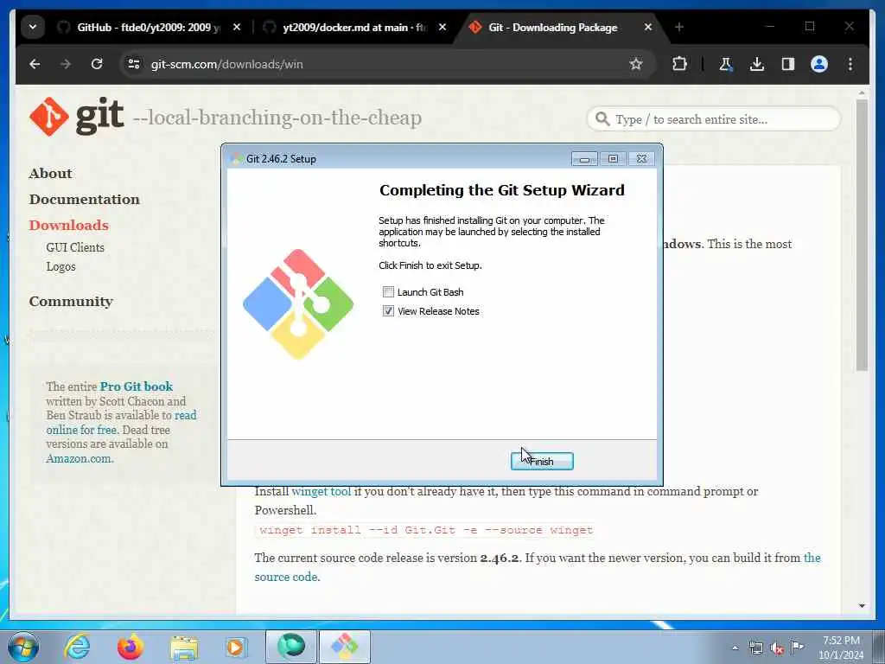The image size is (885, 664).
Task: Open the Chrome extensions menu
Action: (679, 64)
